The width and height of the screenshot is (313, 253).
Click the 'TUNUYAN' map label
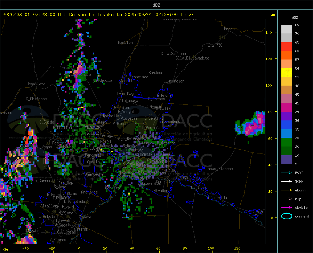[x=81, y=229]
